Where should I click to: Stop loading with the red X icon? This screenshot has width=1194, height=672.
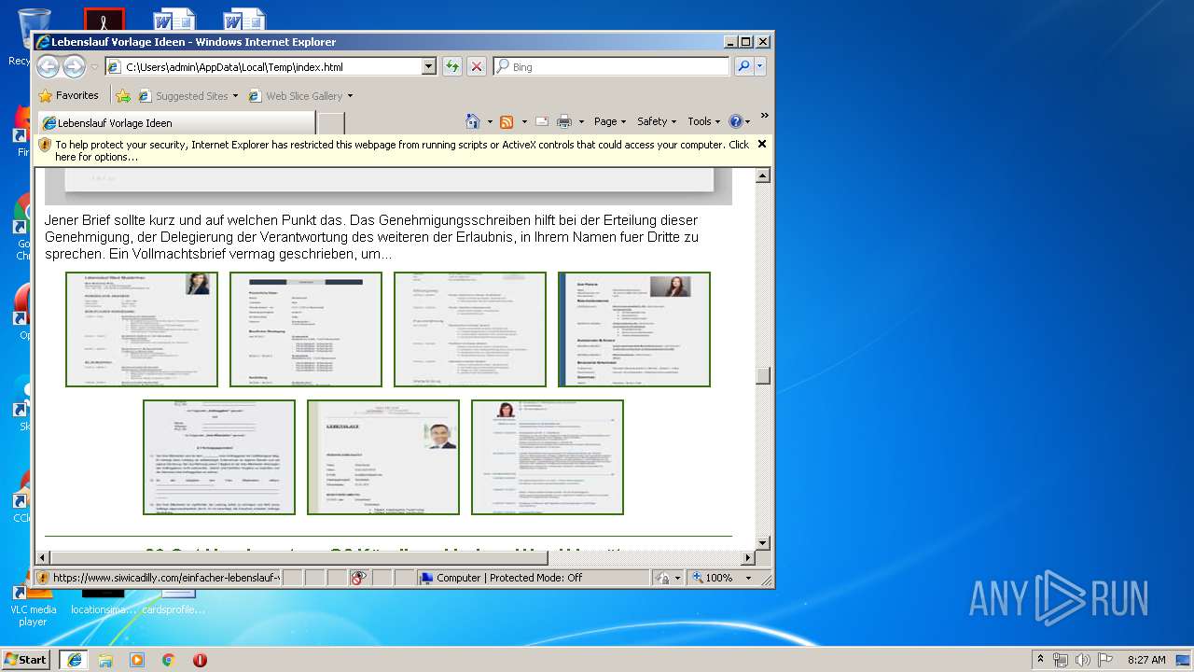coord(477,66)
